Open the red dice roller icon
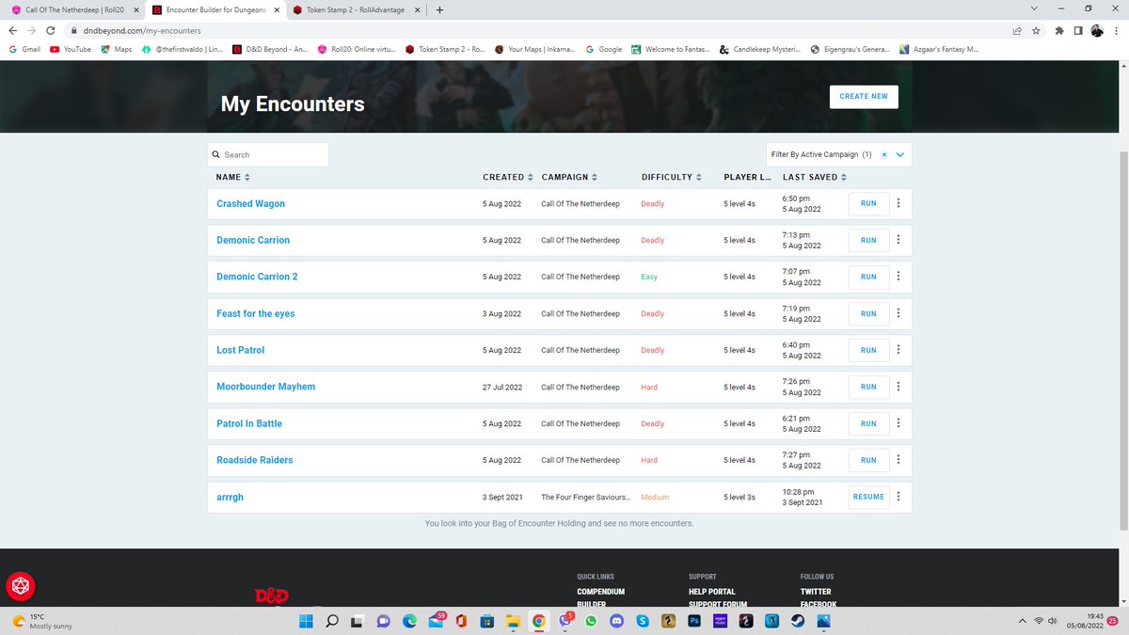The width and height of the screenshot is (1129, 635). [x=21, y=586]
